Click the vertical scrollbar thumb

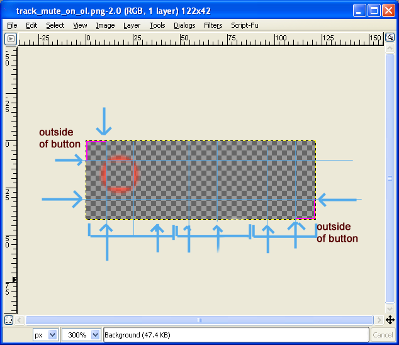pyautogui.click(x=390, y=178)
